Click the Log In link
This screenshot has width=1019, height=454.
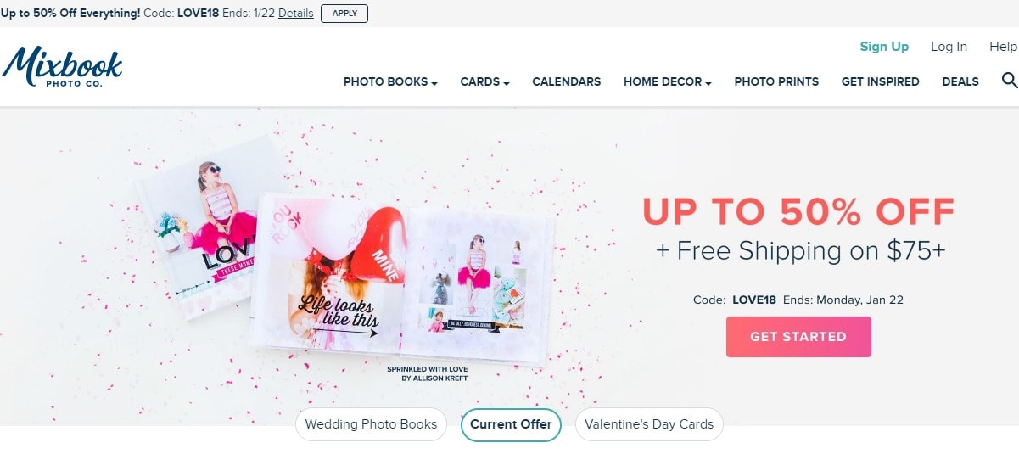click(949, 47)
